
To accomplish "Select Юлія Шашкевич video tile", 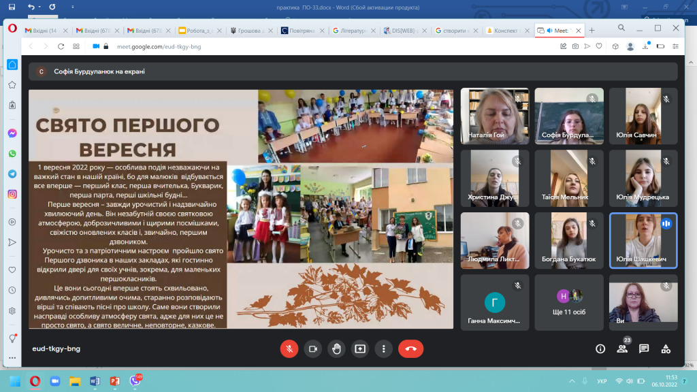I will click(643, 240).
